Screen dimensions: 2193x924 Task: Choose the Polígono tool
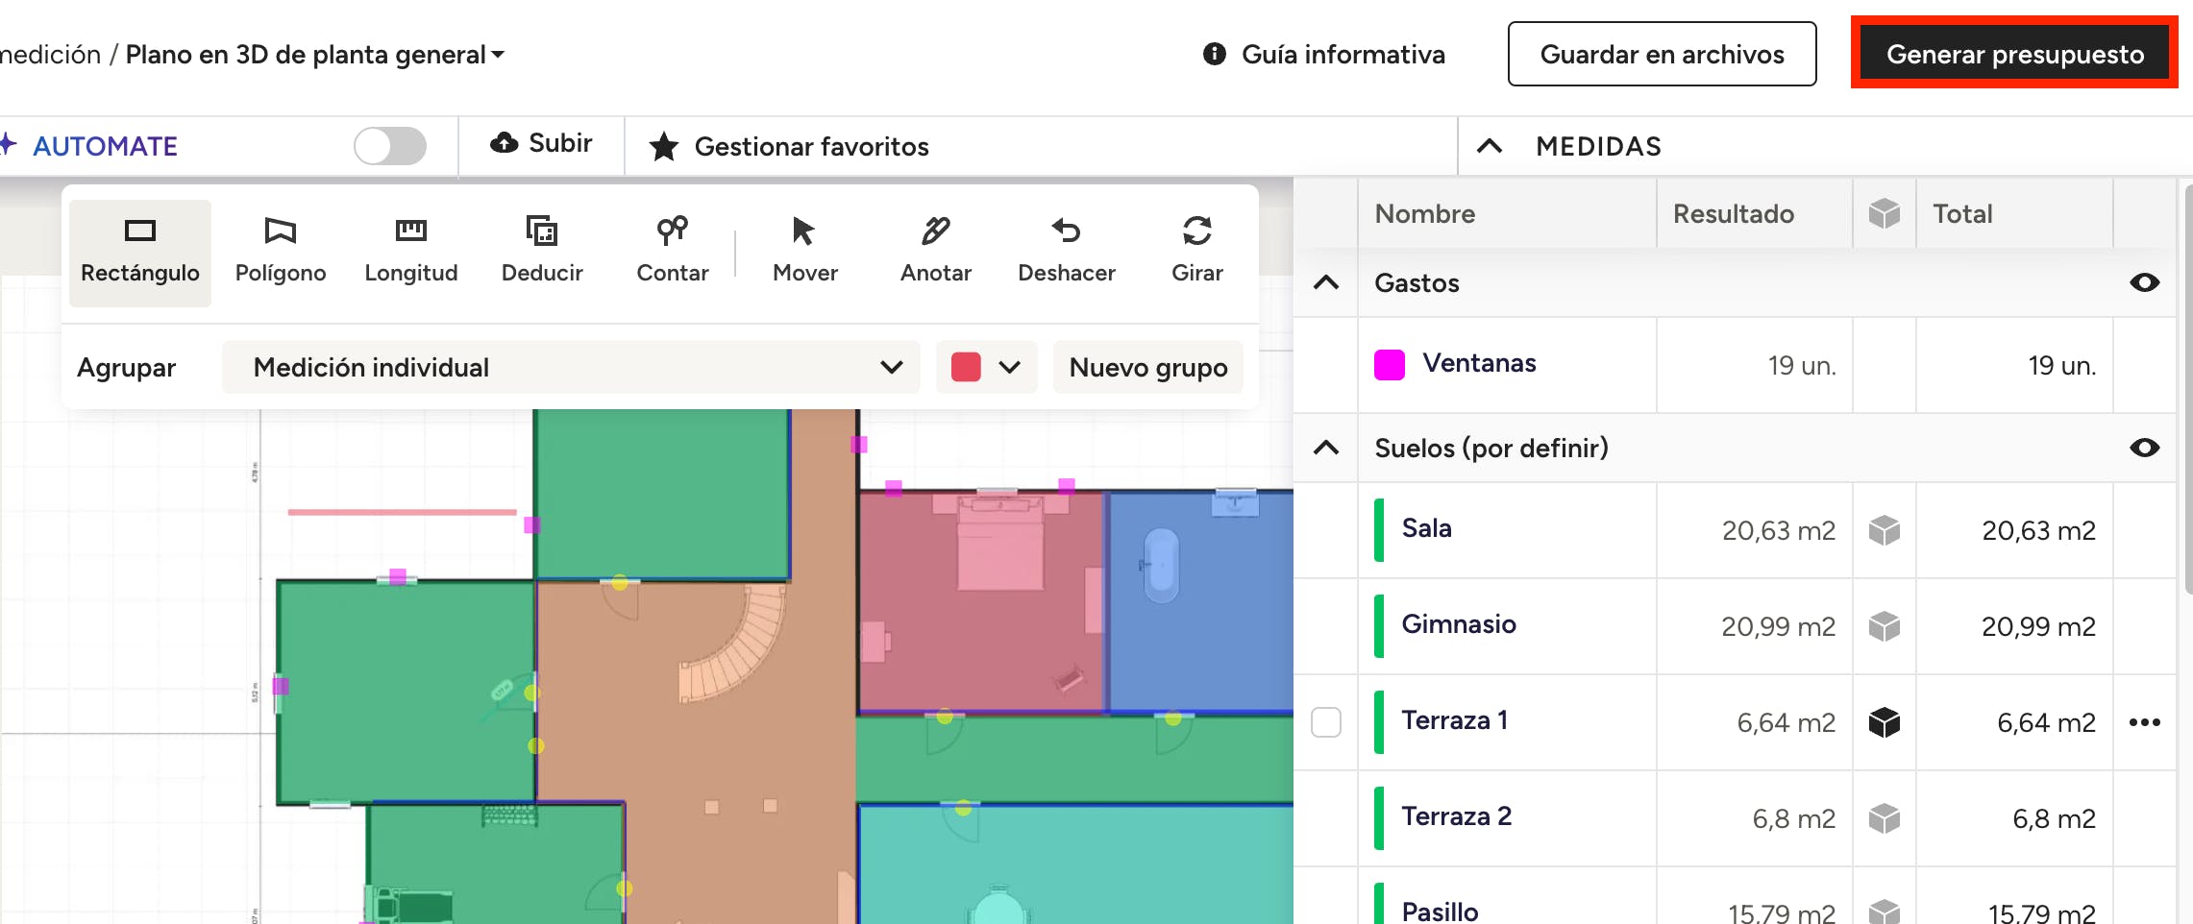[x=280, y=252]
